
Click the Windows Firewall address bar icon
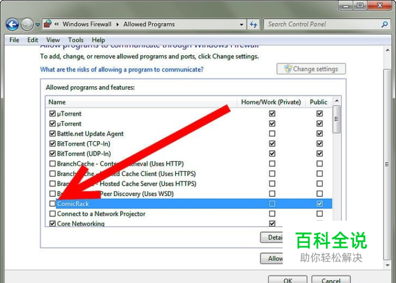click(47, 24)
